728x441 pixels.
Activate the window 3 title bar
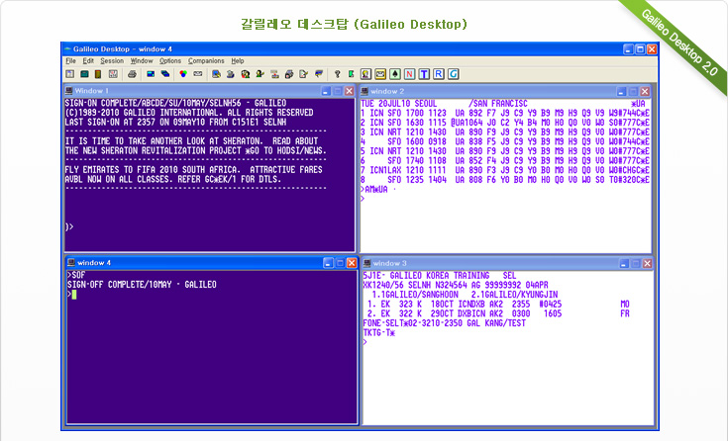[507, 263]
